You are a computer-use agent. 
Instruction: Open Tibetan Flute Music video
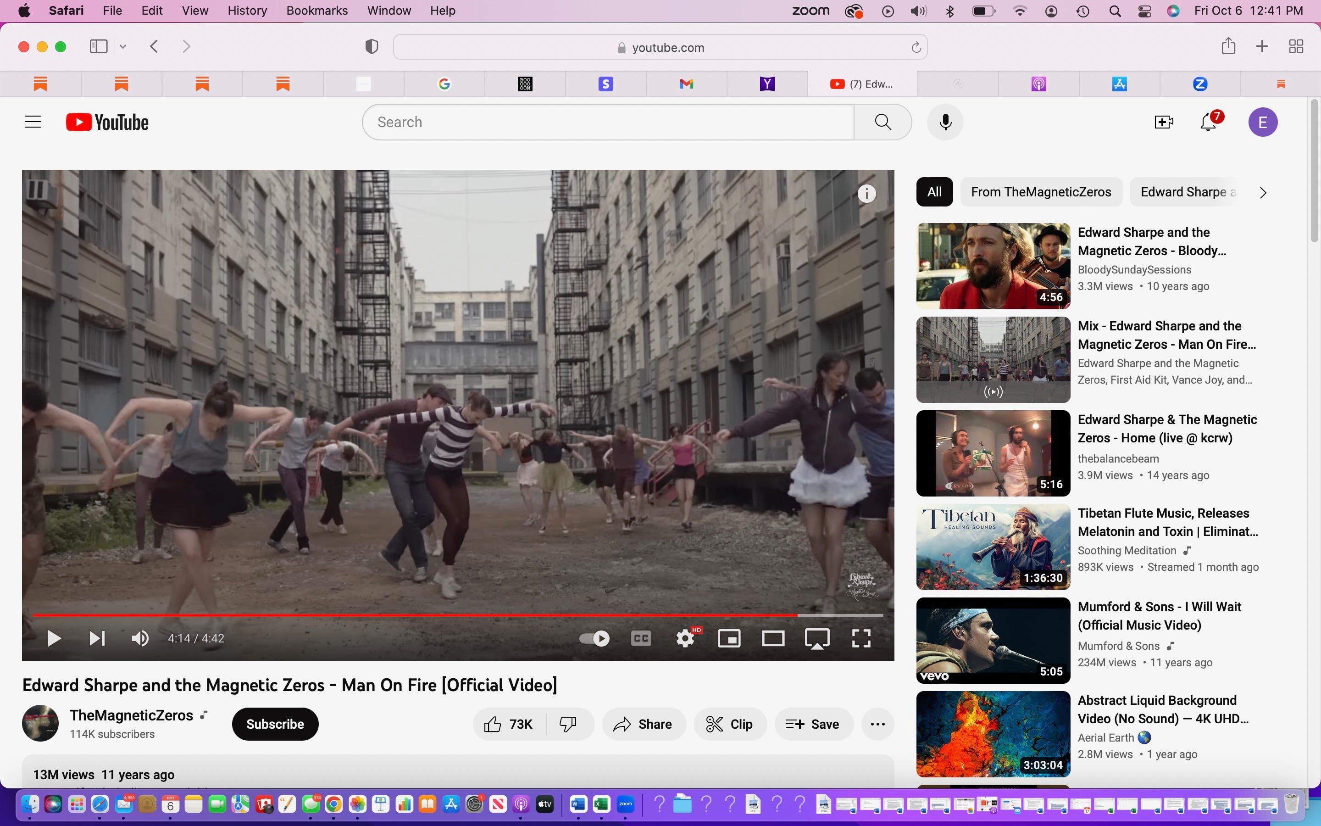pyautogui.click(x=993, y=547)
